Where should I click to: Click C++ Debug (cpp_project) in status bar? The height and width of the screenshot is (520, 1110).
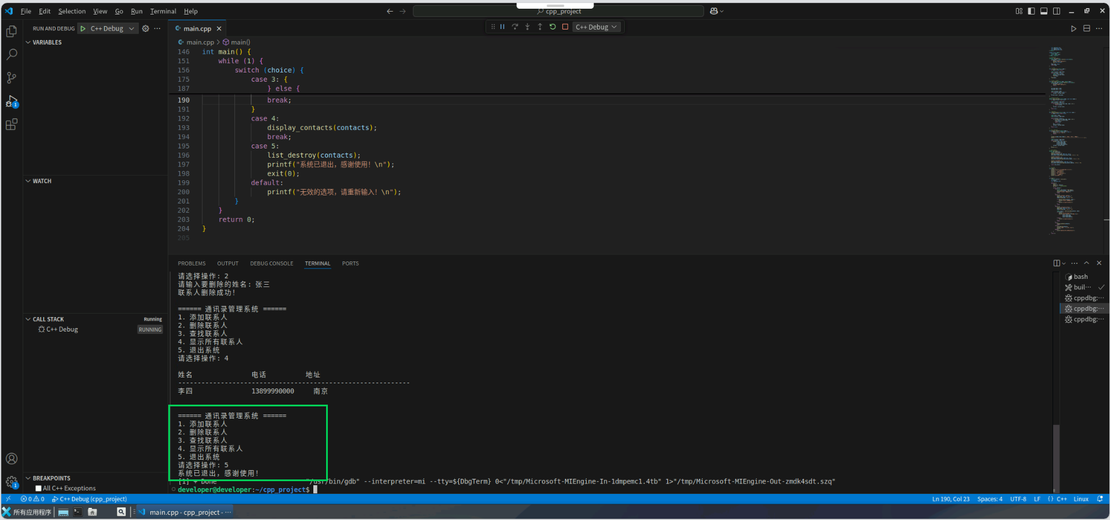pyautogui.click(x=89, y=499)
